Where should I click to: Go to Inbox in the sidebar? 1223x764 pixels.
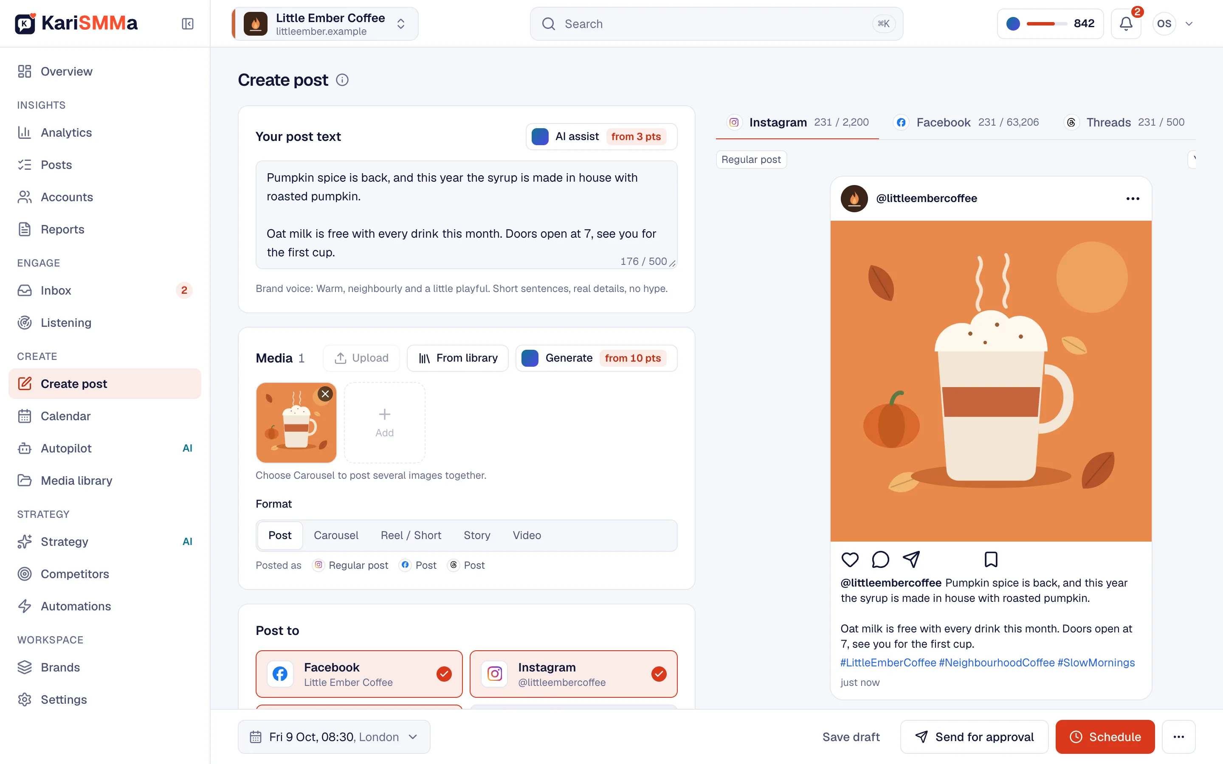104,291
